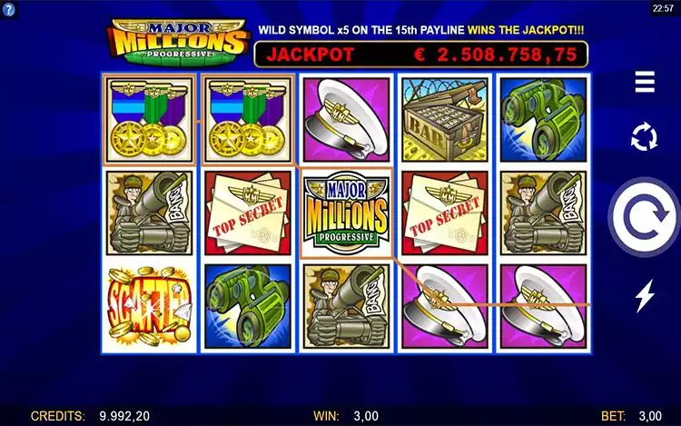Click the binoculars symbol in top-right reel
Viewport: 681px width, 426px height.
(543, 120)
